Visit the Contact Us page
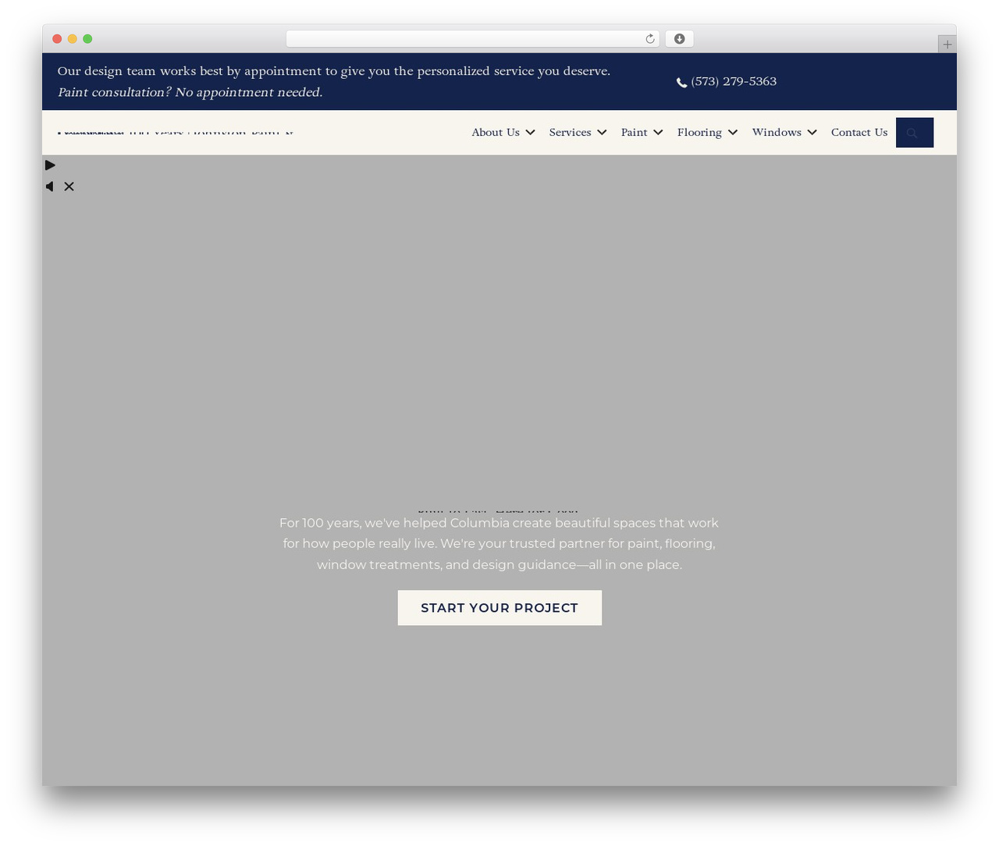 click(x=859, y=133)
